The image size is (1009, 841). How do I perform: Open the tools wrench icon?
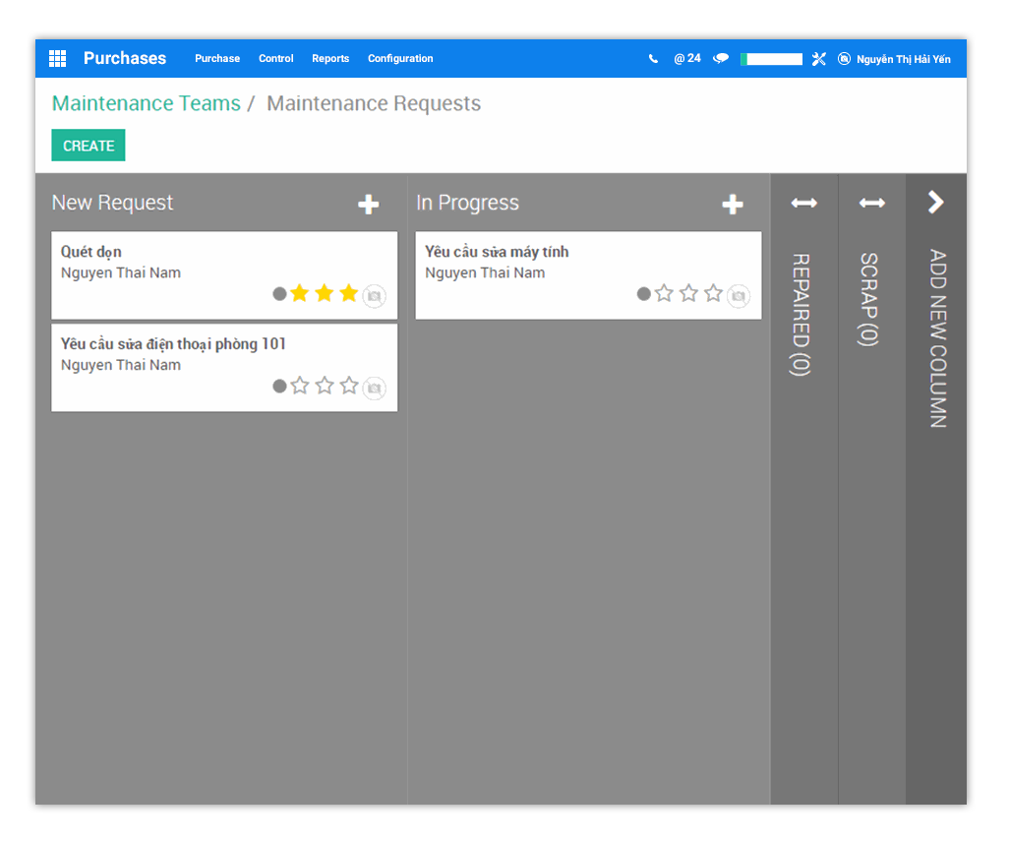pos(819,58)
